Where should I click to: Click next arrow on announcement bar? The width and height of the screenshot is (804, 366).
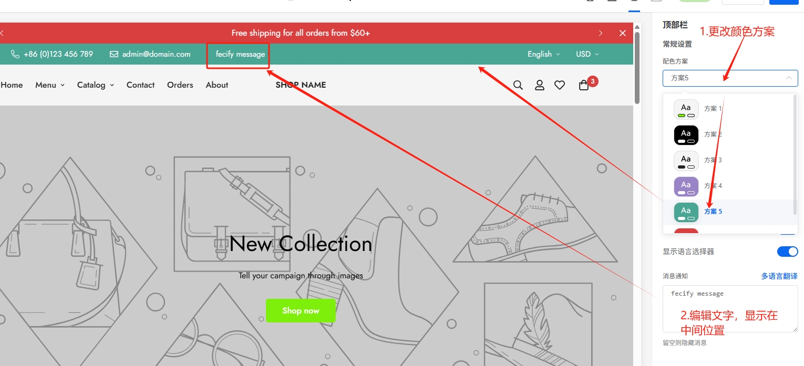click(x=601, y=33)
